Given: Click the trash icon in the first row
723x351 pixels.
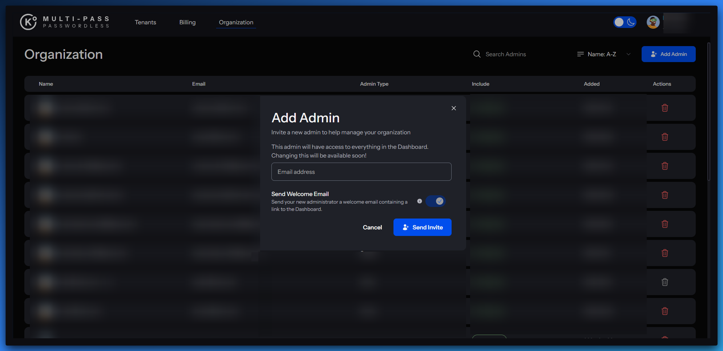Looking at the screenshot, I should [x=665, y=108].
